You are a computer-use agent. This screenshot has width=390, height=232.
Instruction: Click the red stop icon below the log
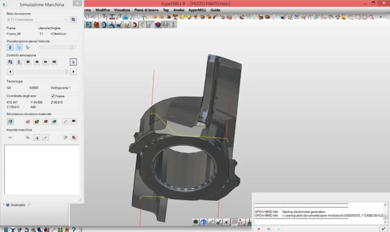pos(259,229)
